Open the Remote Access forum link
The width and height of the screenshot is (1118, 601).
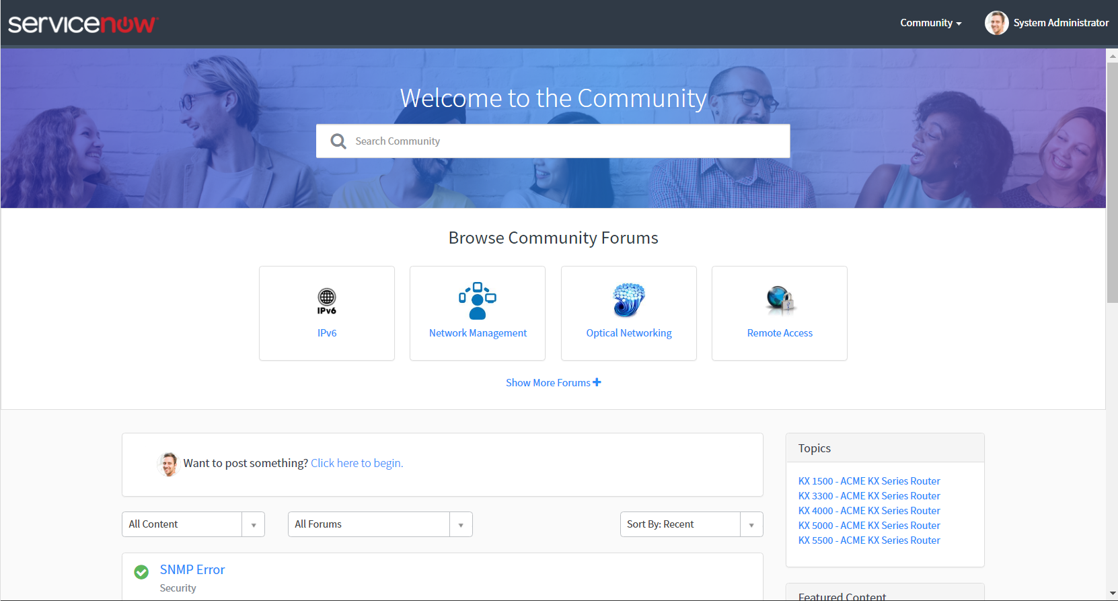click(x=780, y=333)
